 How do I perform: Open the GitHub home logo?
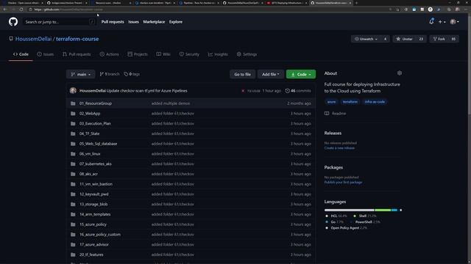pyautogui.click(x=13, y=21)
